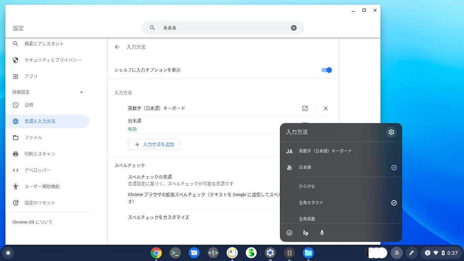Click the 入力方法を追加 button
This screenshot has height=261, width=464.
pos(154,144)
